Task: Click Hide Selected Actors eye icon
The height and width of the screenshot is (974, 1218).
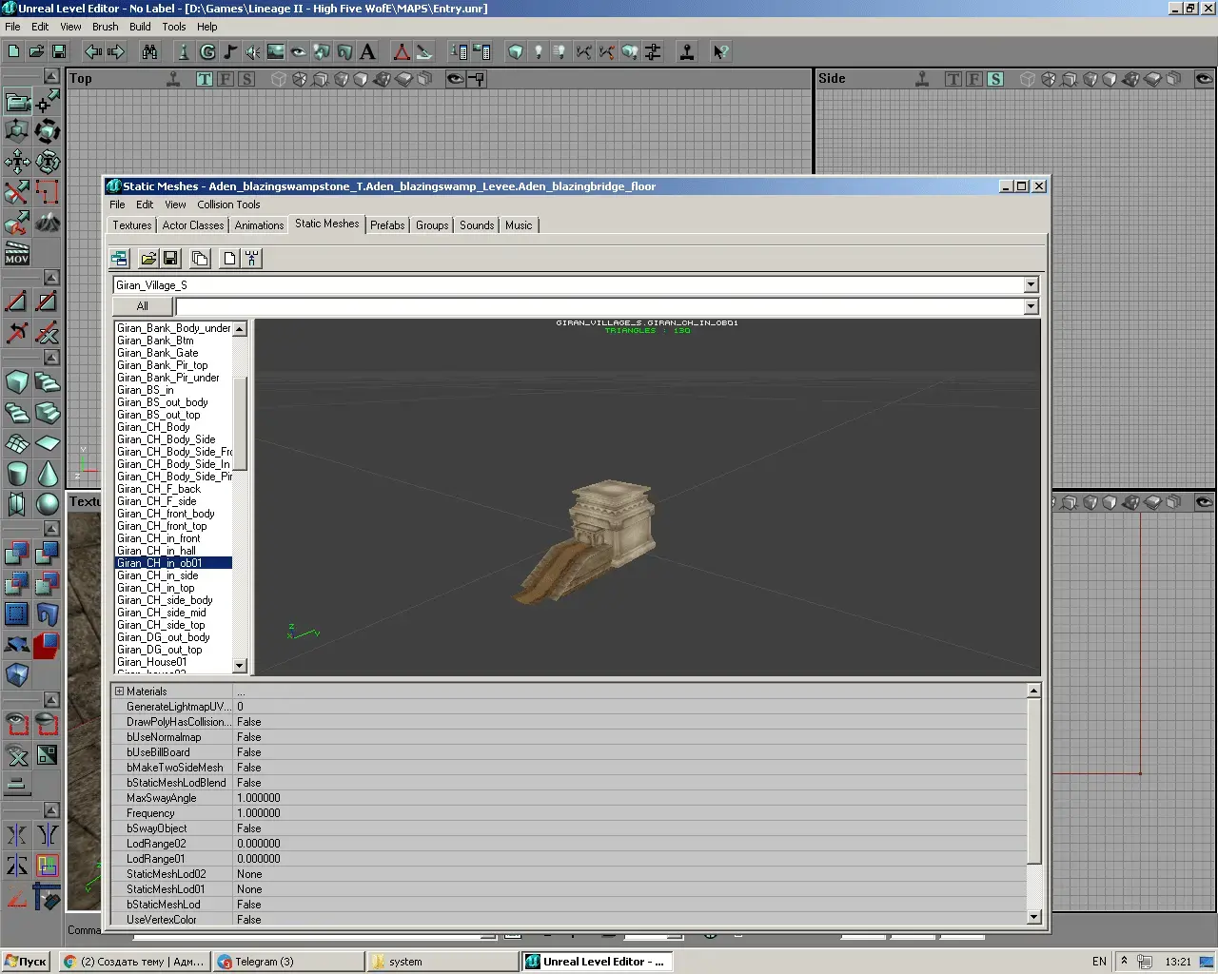Action: 48,725
